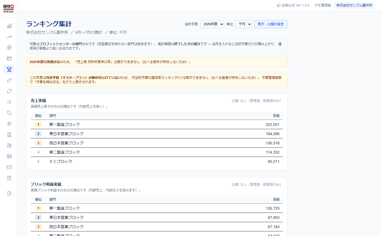Click the 2025年度の実績がない warning banner

coord(157,62)
